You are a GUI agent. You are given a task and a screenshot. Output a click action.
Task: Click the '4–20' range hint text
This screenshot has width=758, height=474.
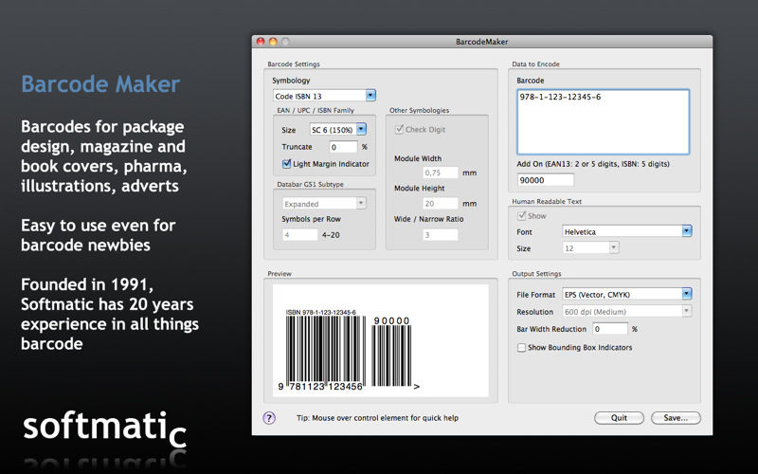[331, 235]
